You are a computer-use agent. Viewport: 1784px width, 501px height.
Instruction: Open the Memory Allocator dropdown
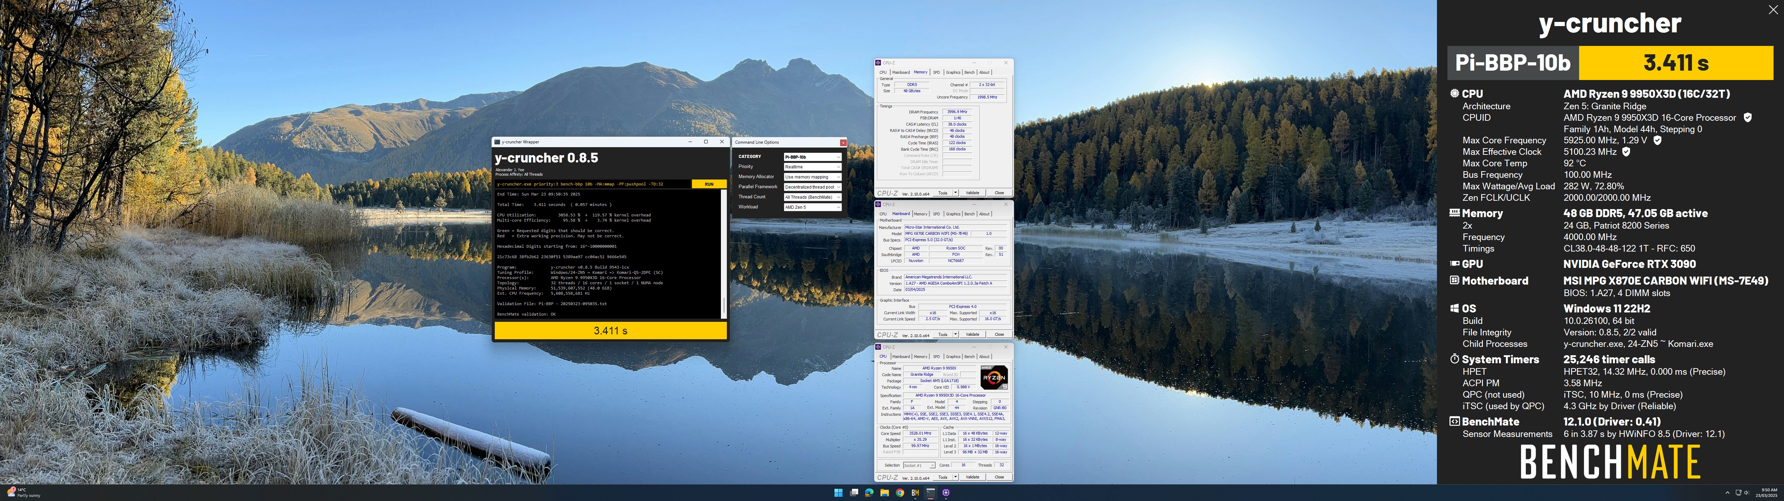pos(812,177)
